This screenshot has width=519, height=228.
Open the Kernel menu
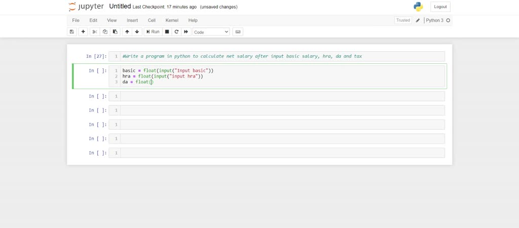click(x=172, y=20)
